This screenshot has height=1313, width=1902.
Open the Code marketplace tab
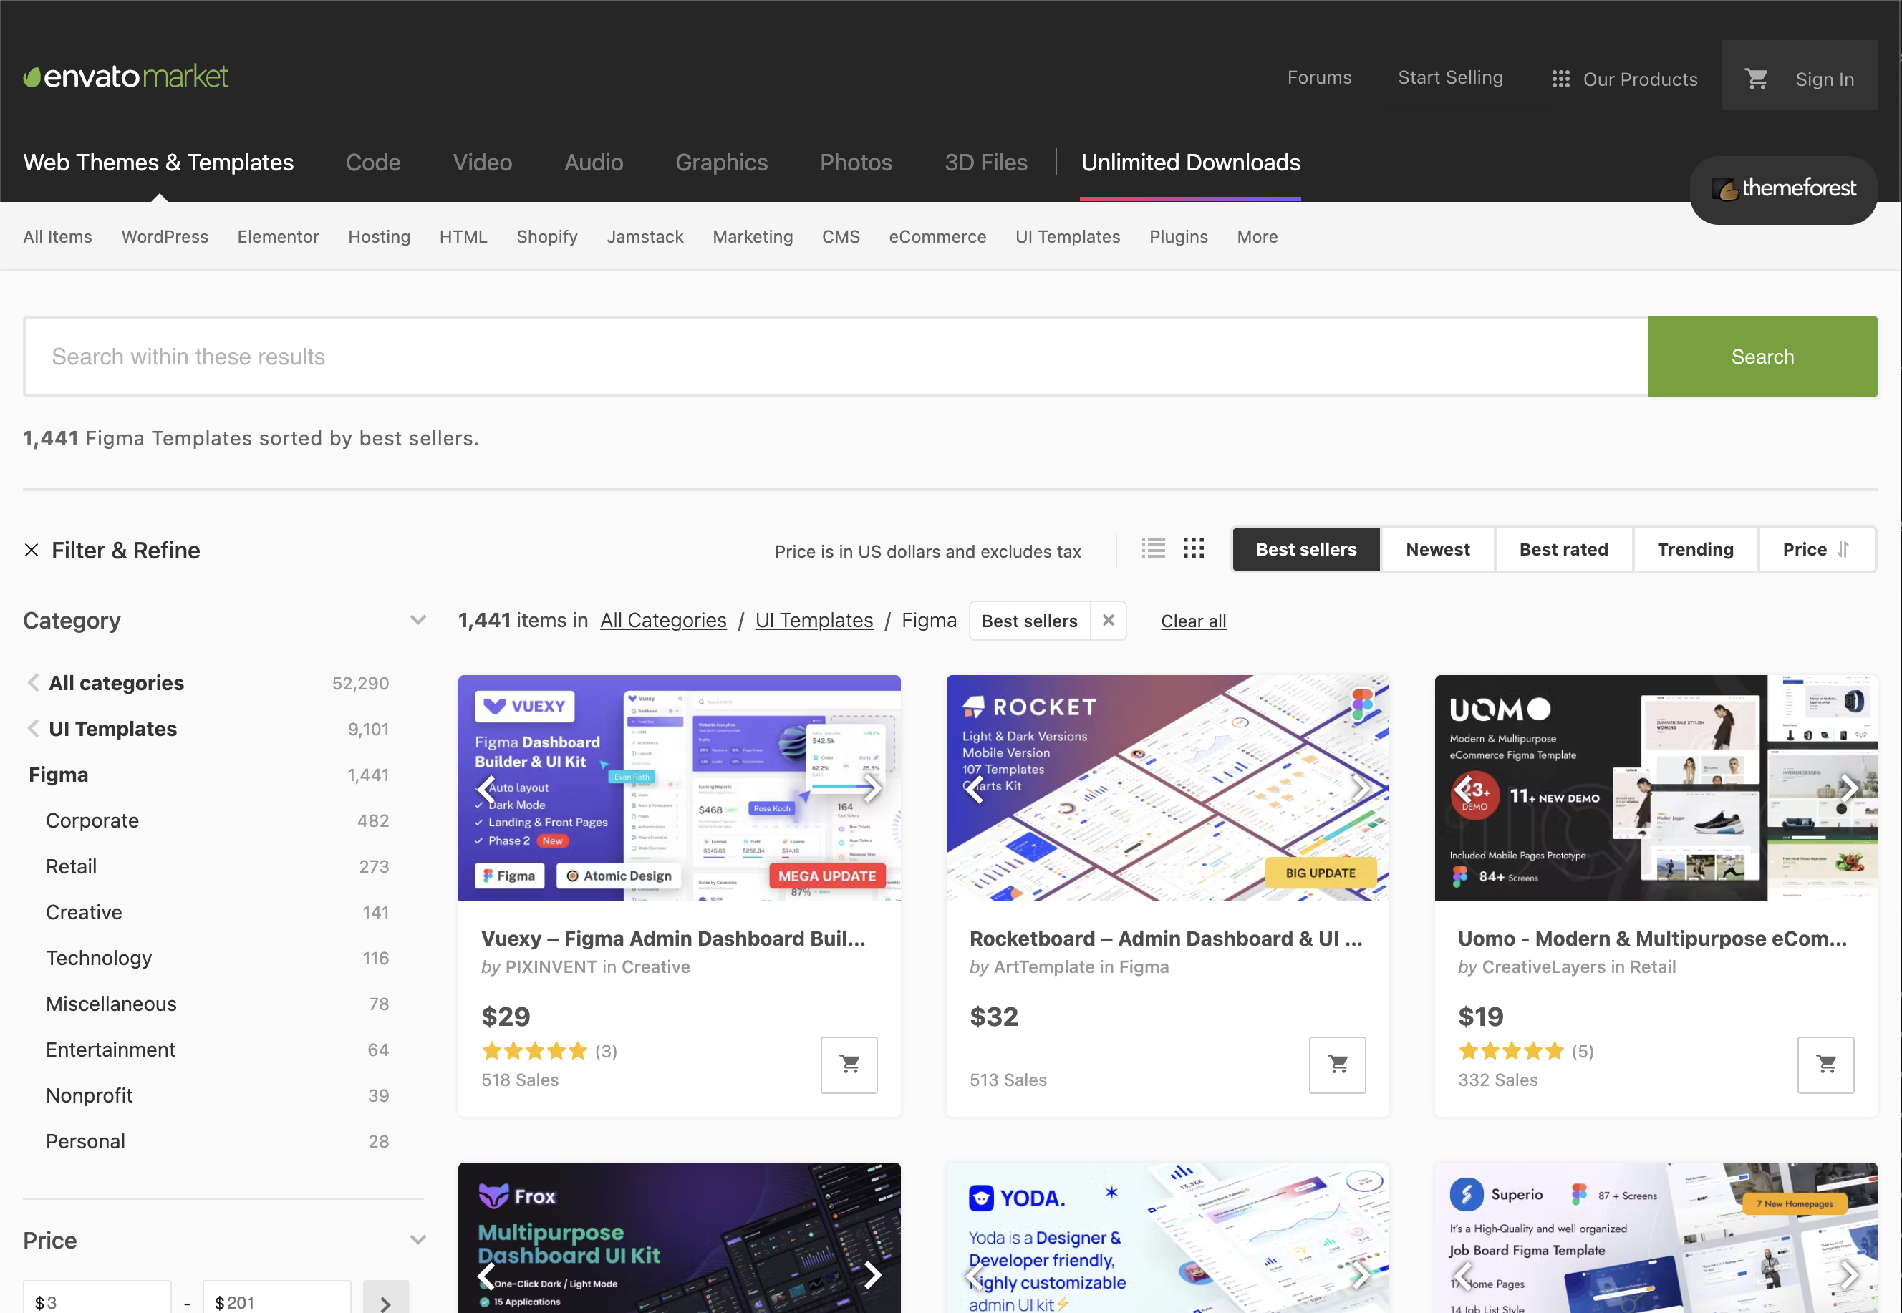coord(372,162)
